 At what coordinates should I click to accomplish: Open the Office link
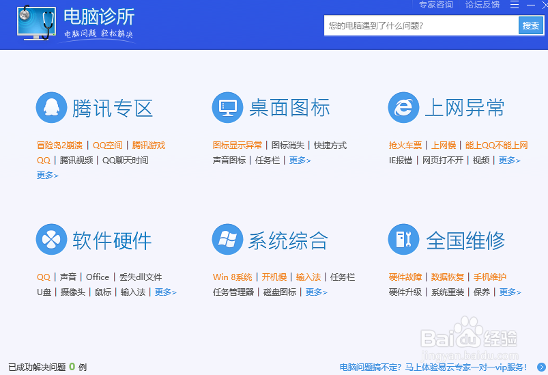click(x=98, y=277)
